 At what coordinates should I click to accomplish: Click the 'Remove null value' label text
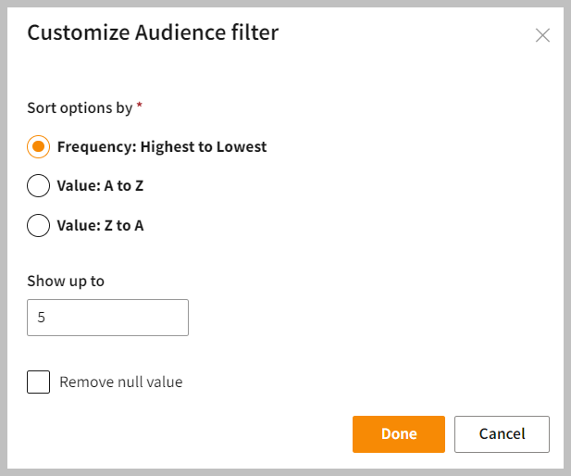(x=120, y=382)
